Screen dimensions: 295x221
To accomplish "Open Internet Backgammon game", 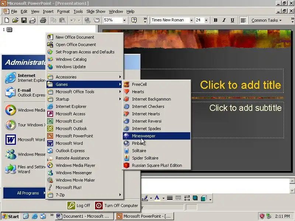I will [x=156, y=99].
